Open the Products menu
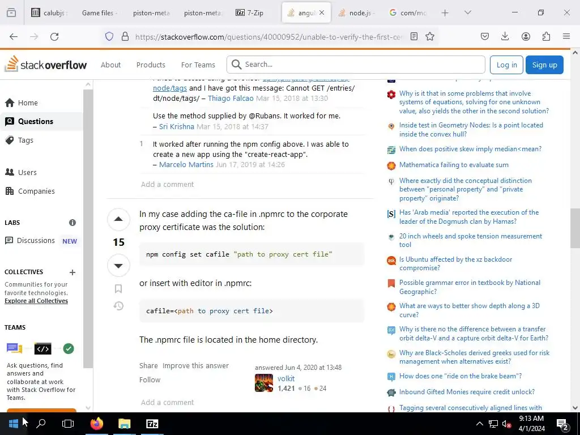The height and width of the screenshot is (435, 580). 151,65
